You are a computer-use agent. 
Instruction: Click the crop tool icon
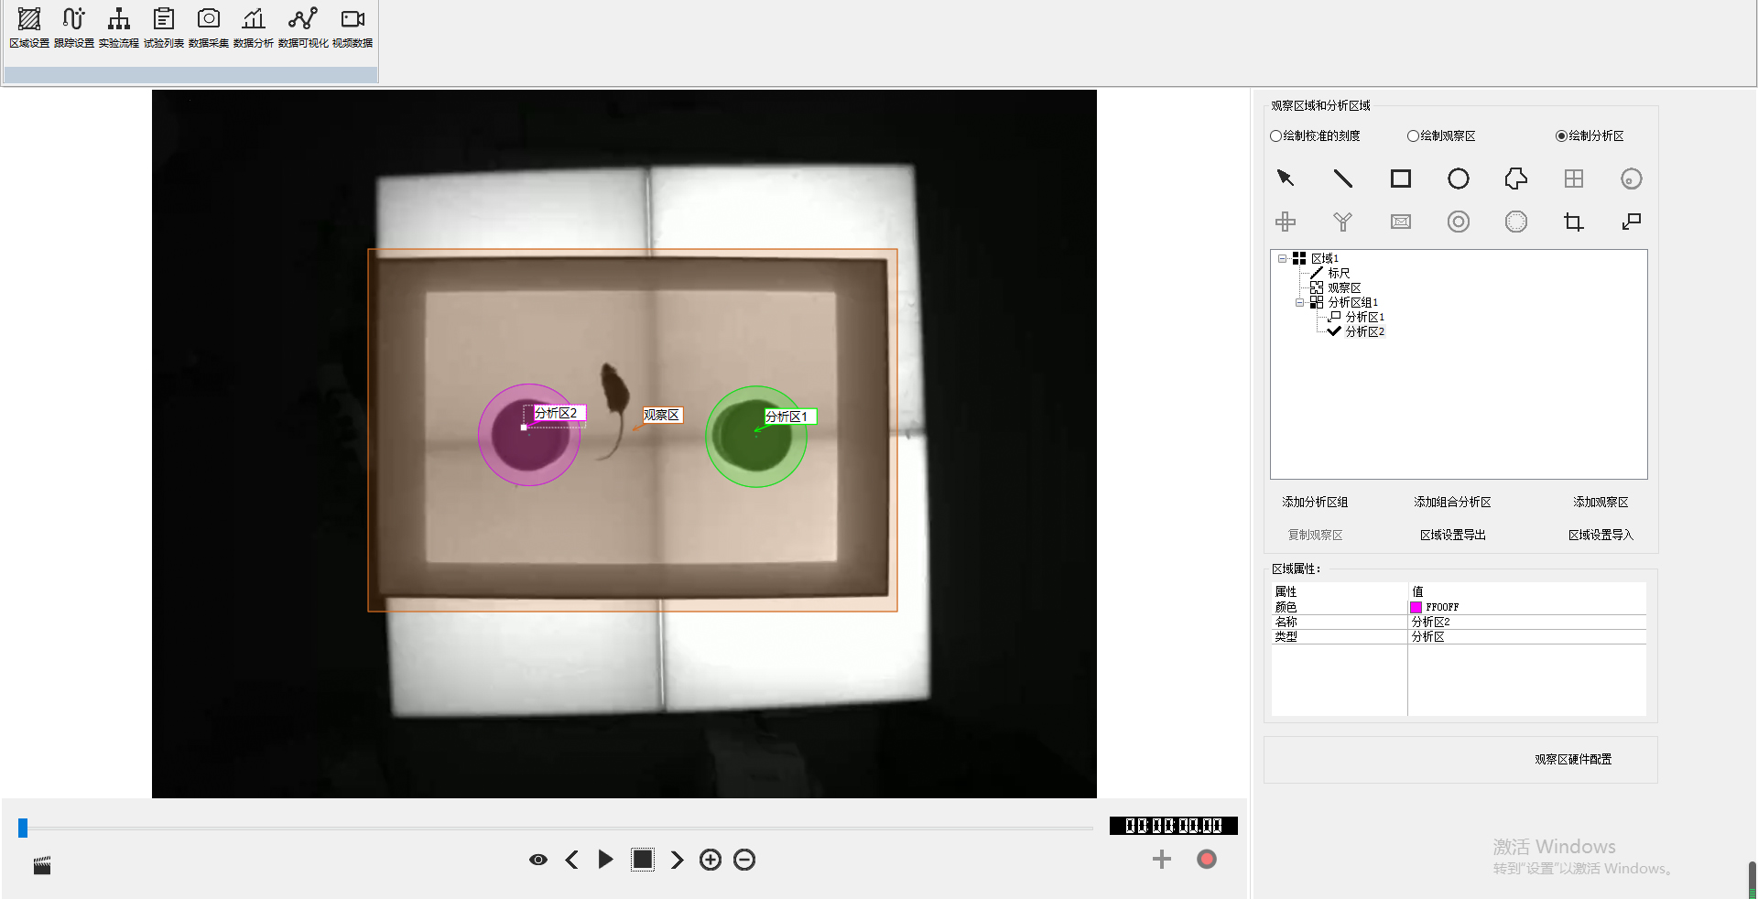[1573, 222]
